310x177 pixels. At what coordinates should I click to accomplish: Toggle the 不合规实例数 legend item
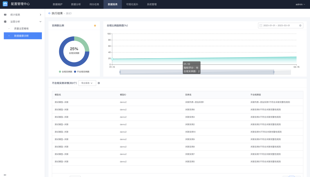(x=82, y=72)
